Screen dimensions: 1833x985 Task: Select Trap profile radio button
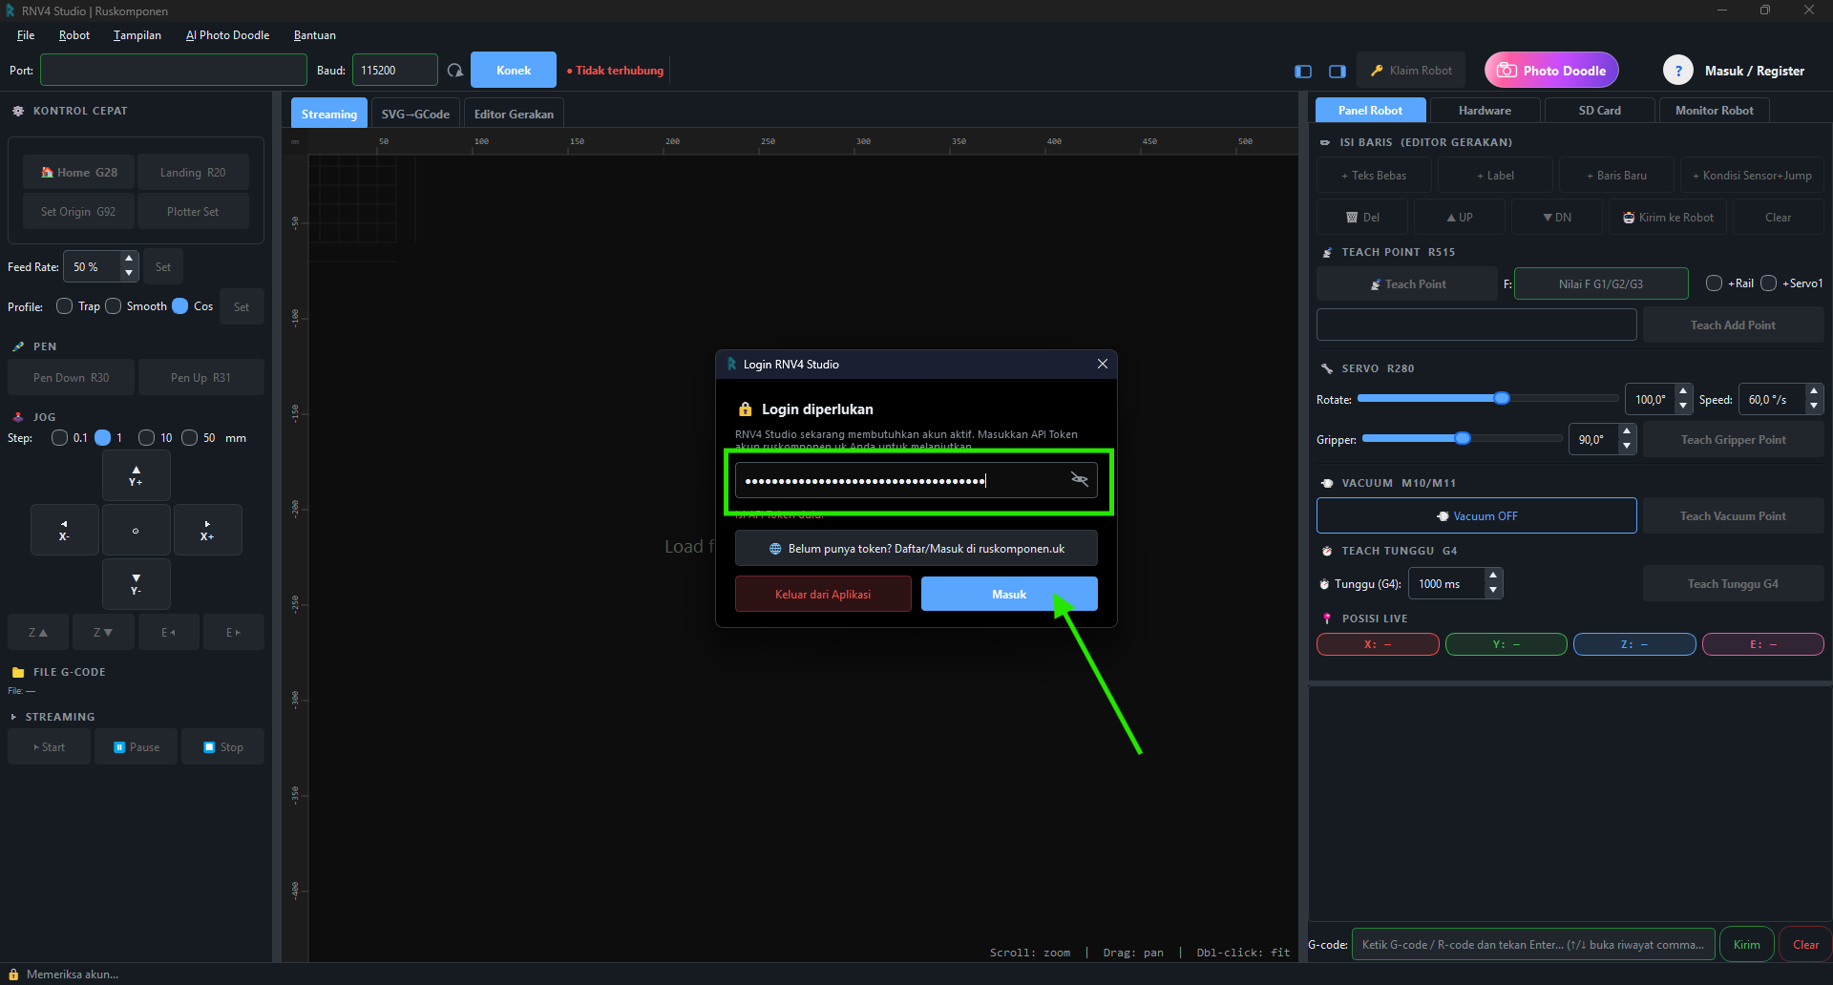click(65, 306)
